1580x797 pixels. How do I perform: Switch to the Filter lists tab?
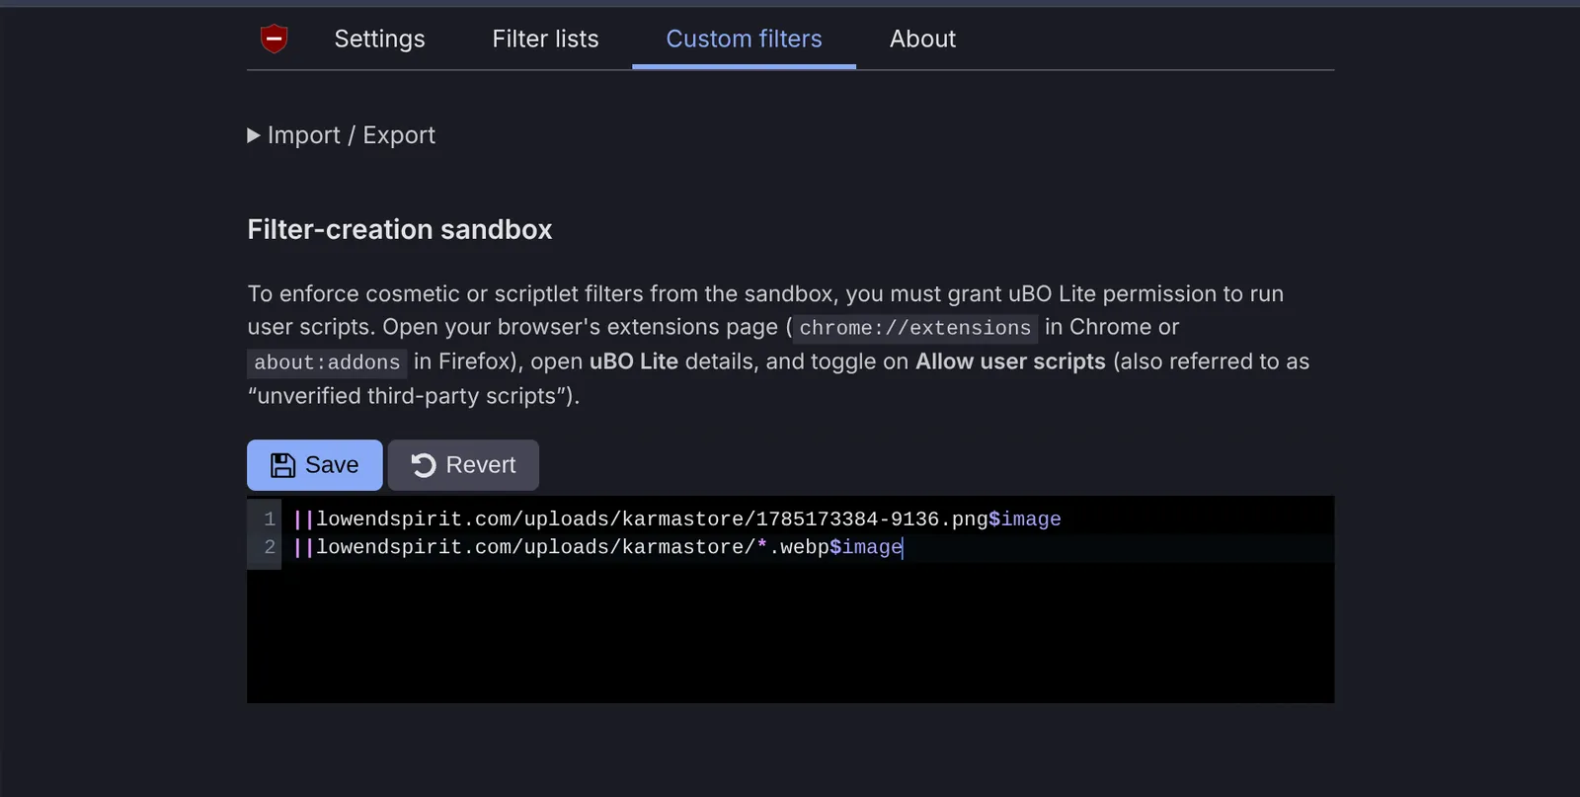pyautogui.click(x=545, y=39)
